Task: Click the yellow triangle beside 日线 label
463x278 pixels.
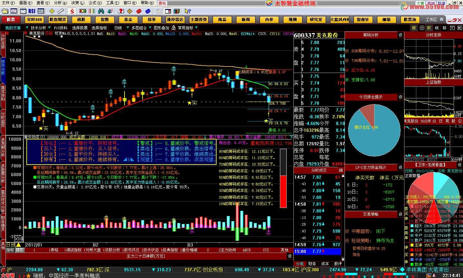Action: 19,245
